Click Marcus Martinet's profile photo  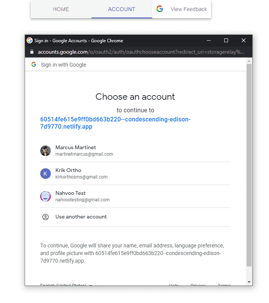(46, 151)
